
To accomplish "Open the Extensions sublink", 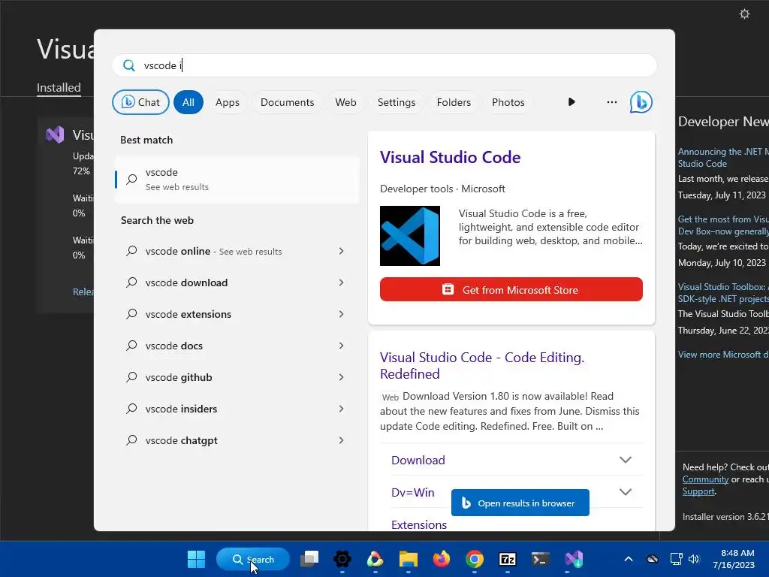I will (419, 524).
